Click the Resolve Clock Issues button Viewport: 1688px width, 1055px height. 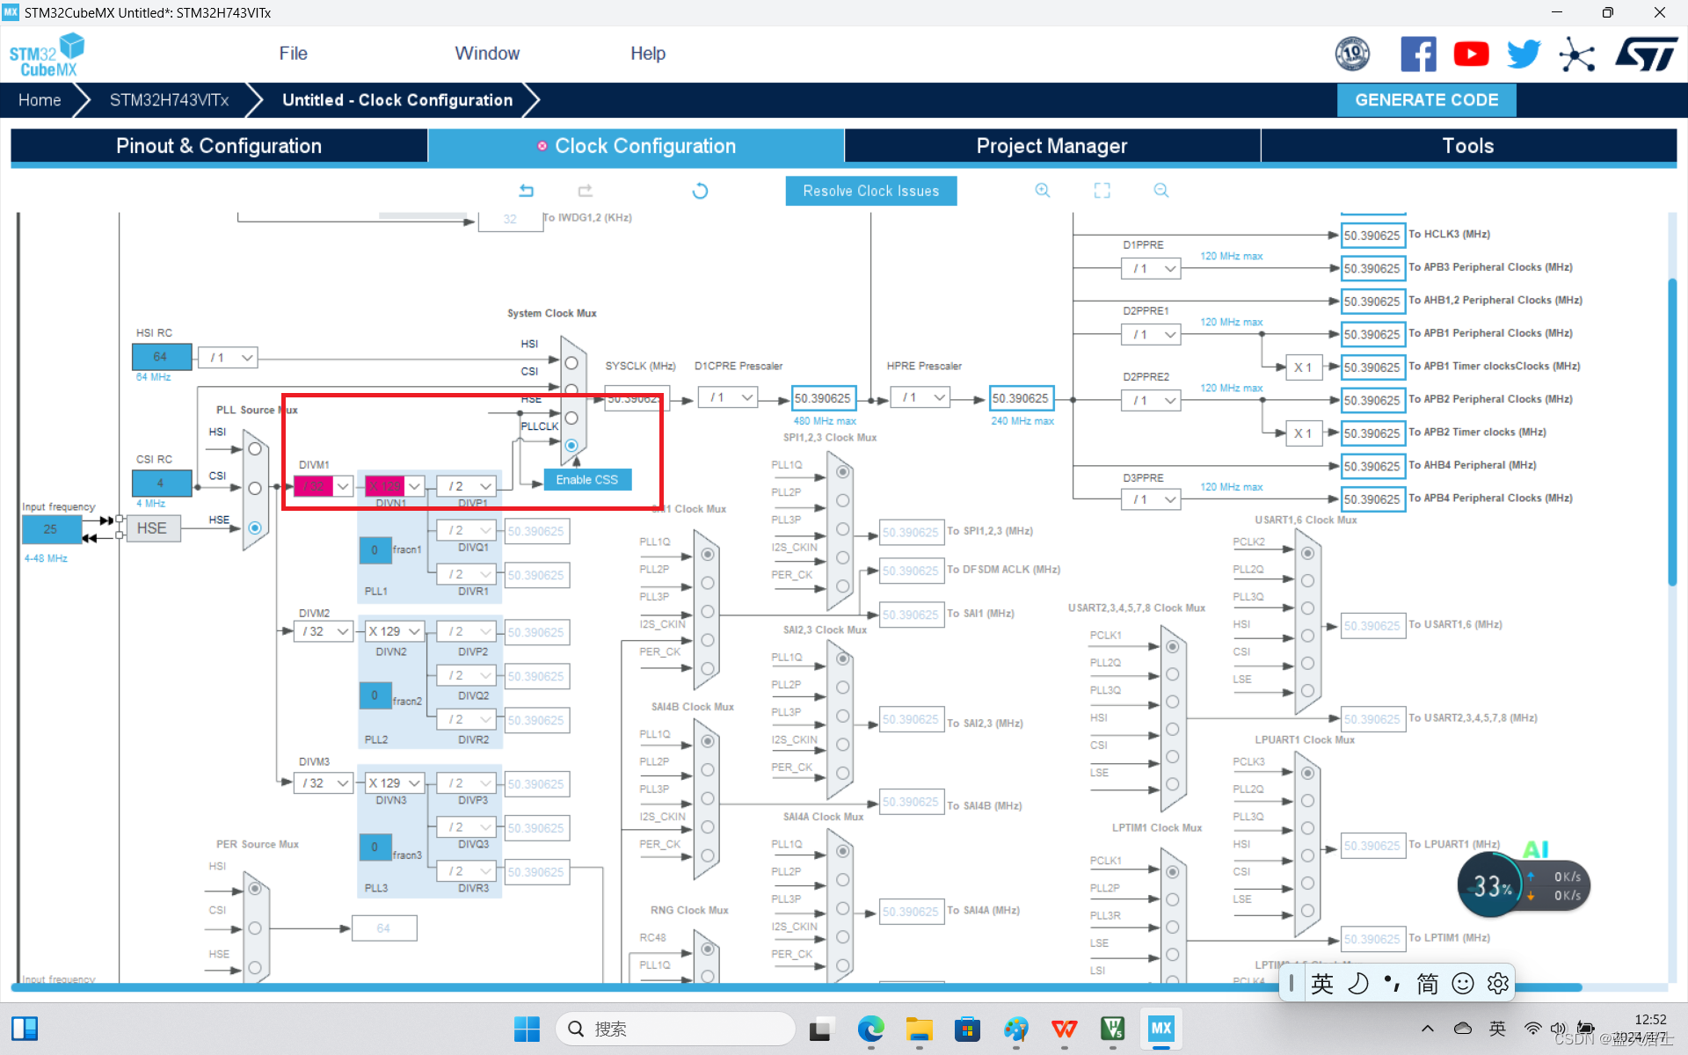870,191
